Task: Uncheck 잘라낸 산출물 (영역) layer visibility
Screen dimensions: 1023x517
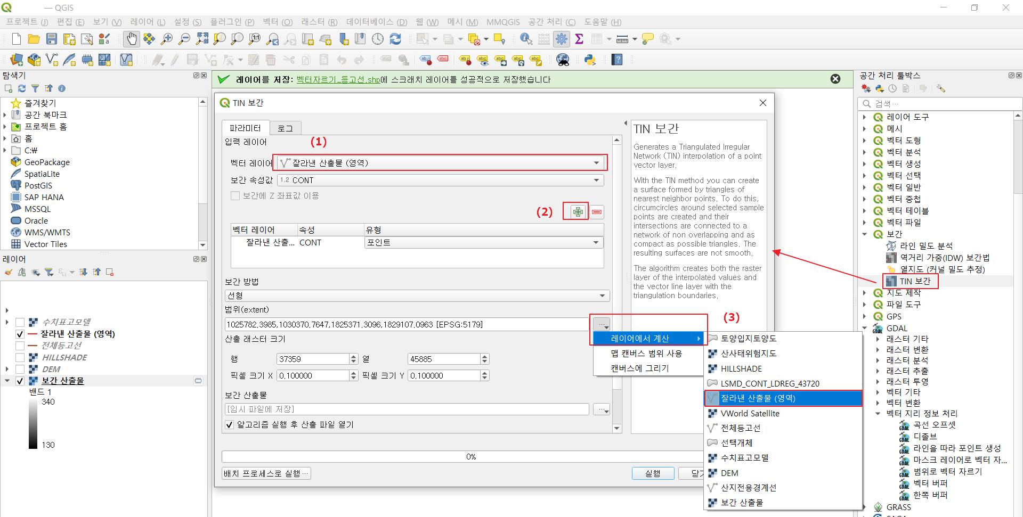Action: (x=20, y=334)
